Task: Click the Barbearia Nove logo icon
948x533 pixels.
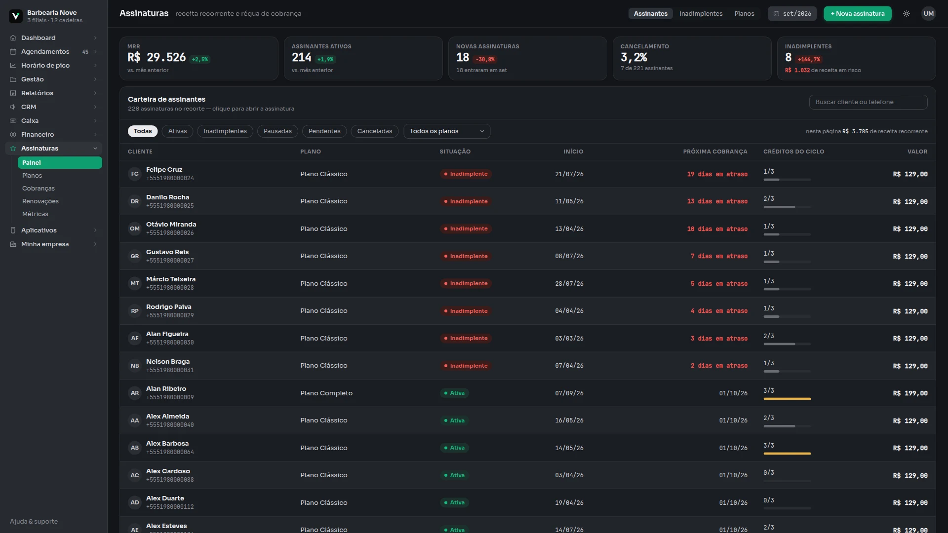Action: coord(16,16)
